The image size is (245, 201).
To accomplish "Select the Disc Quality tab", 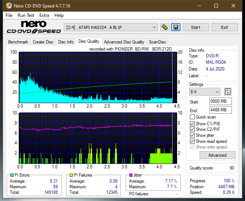I will (89, 41).
